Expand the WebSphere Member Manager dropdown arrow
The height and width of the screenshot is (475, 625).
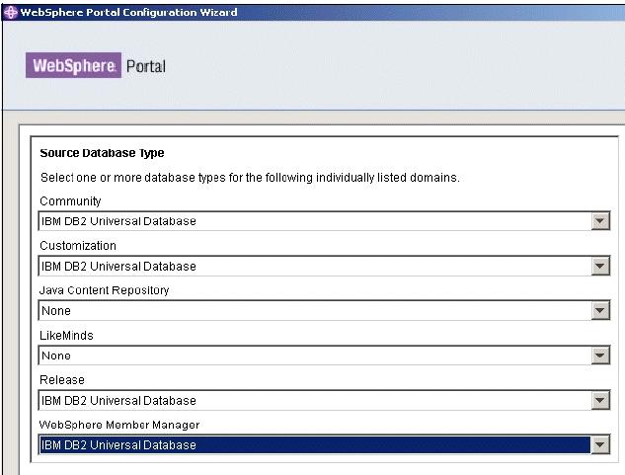600,445
